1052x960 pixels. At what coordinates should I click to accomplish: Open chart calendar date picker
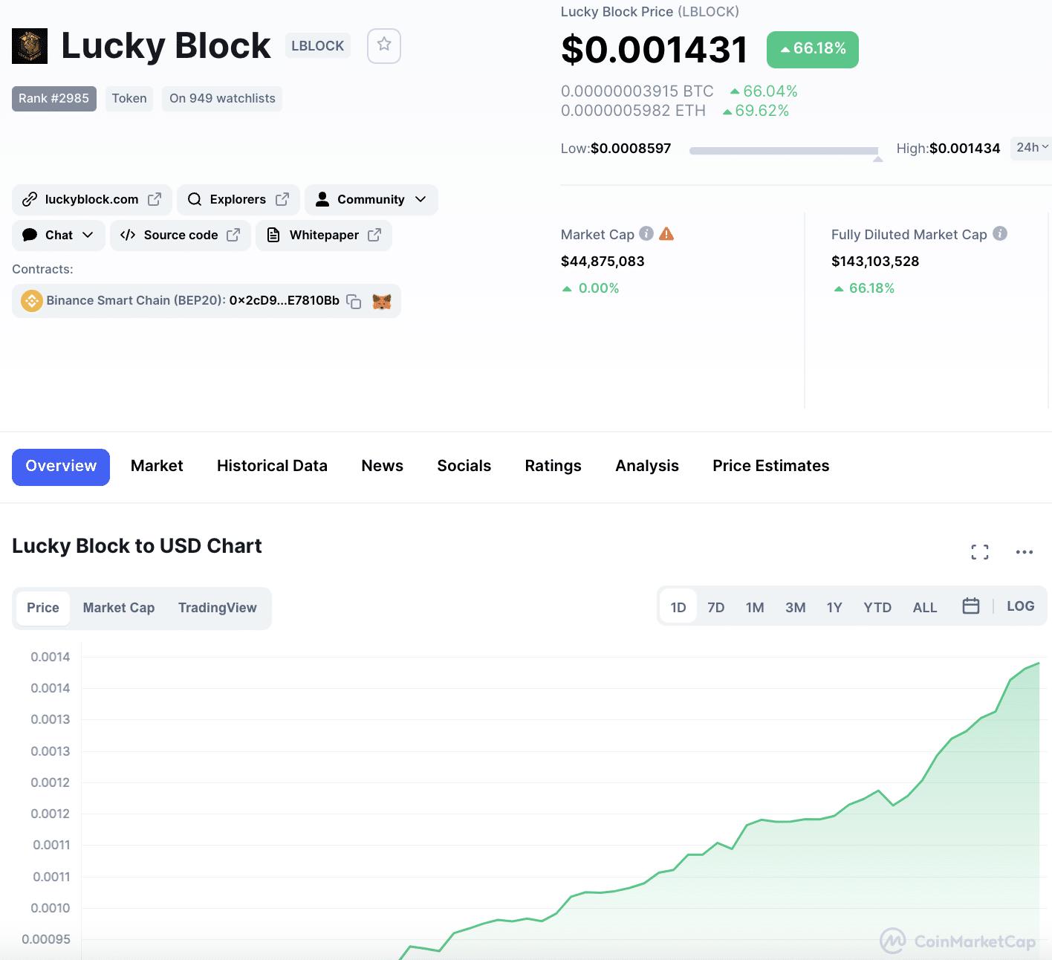970,606
